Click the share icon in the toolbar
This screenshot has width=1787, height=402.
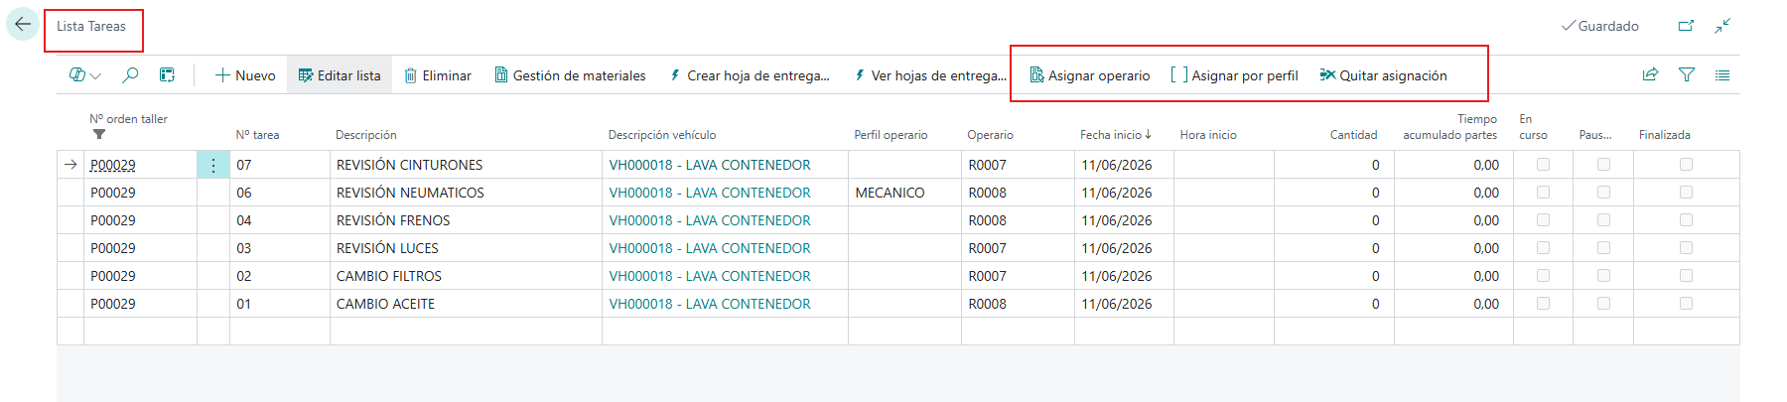1650,74
